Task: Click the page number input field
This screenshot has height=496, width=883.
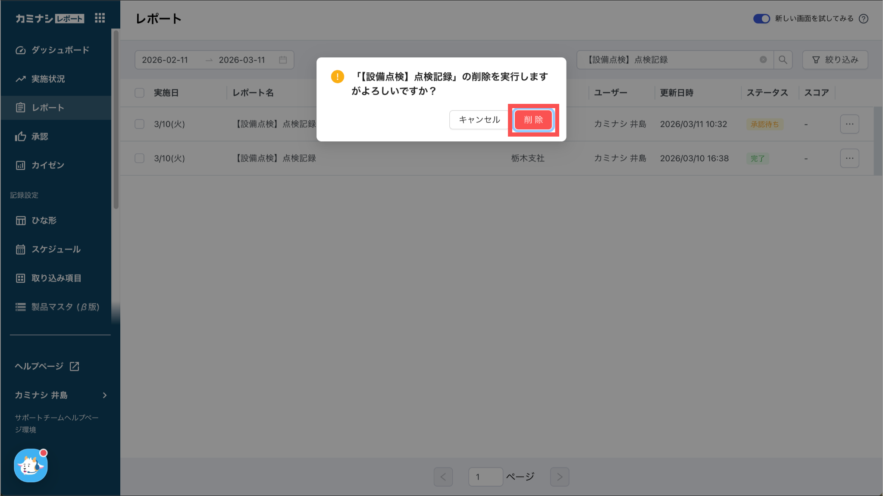Action: point(485,477)
